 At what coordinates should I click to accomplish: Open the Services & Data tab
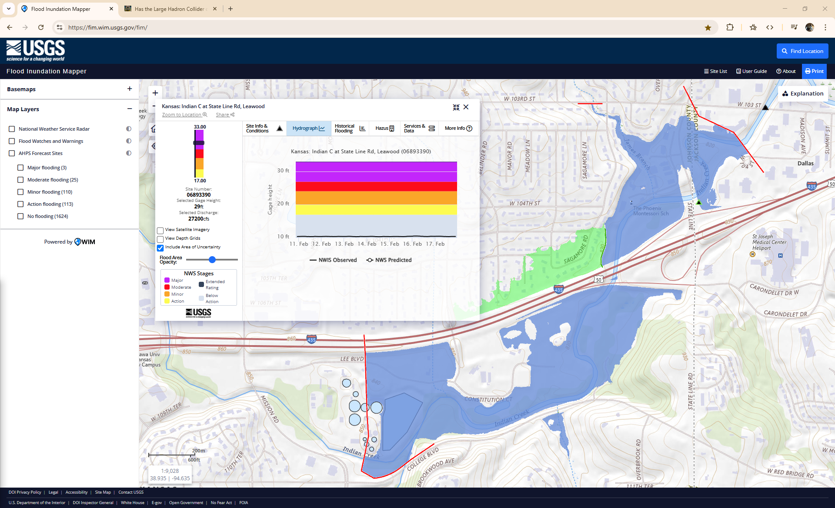coord(419,129)
